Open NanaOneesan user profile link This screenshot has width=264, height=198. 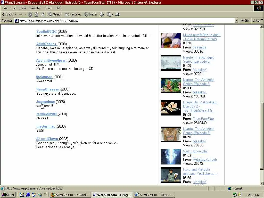pos(48,89)
